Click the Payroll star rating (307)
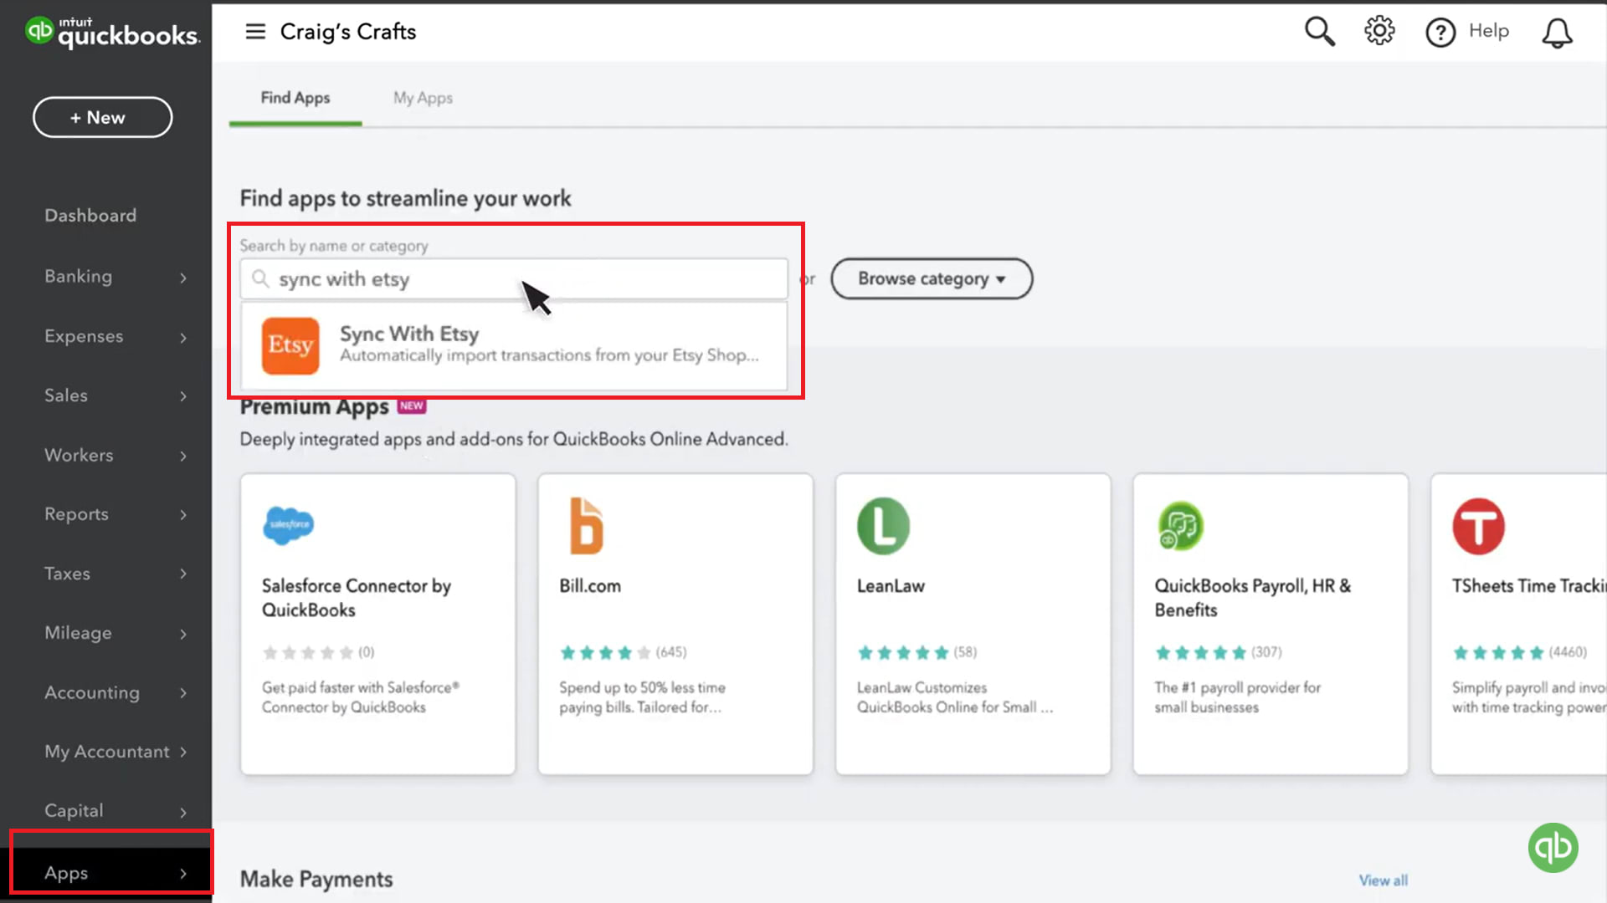Screen dimensions: 1607x903 pos(1218,652)
